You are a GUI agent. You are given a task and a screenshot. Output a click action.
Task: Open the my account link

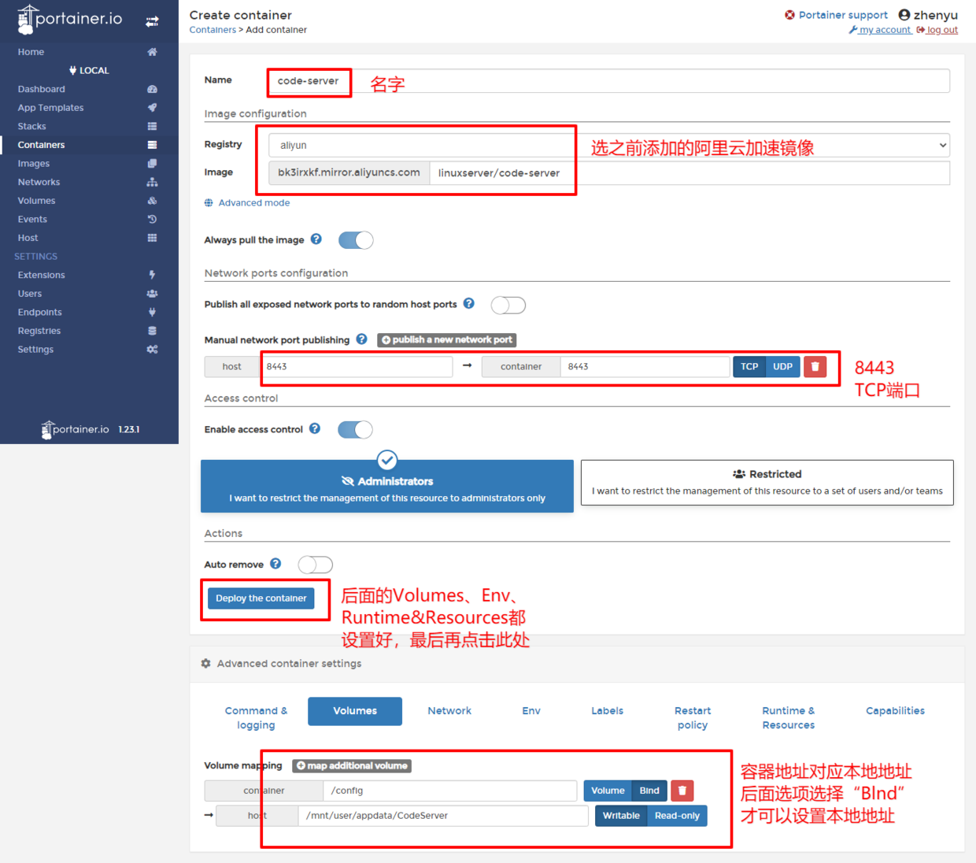click(879, 30)
